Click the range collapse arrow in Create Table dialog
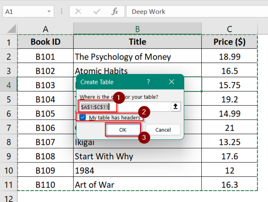The image size is (268, 202). pos(175,106)
